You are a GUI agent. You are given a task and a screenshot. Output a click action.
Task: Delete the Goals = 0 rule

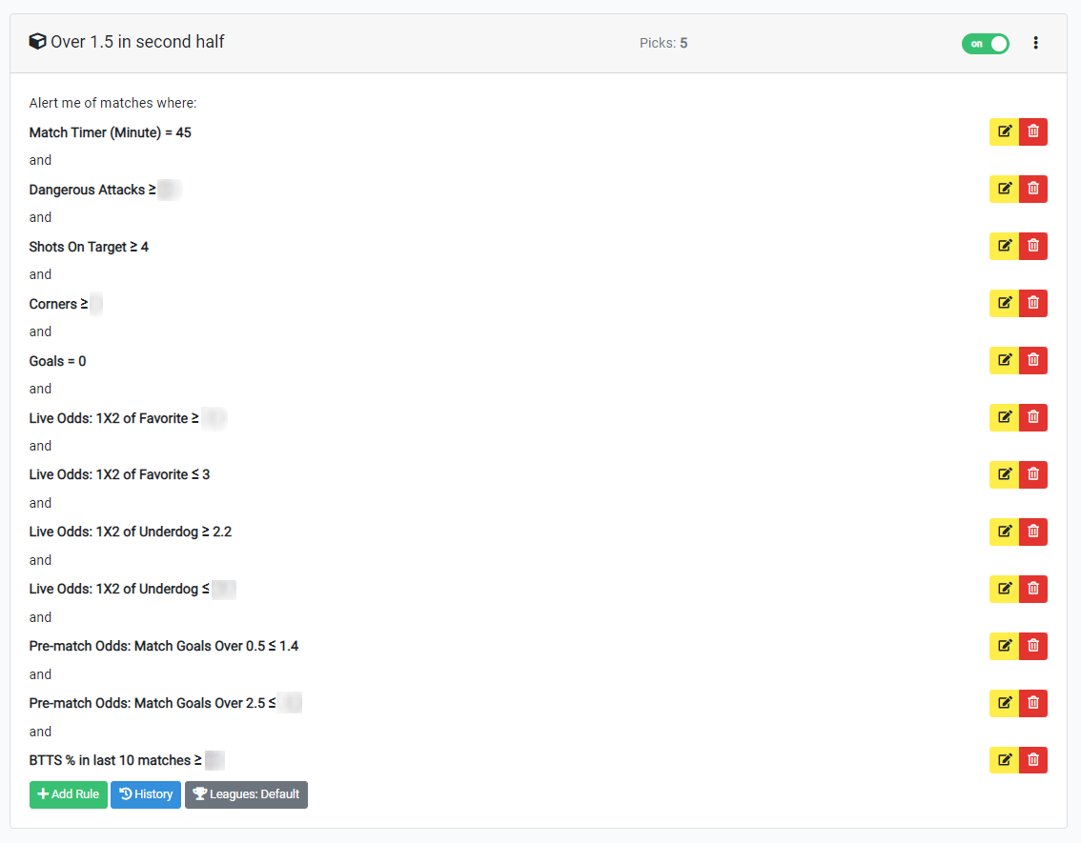pos(1033,360)
